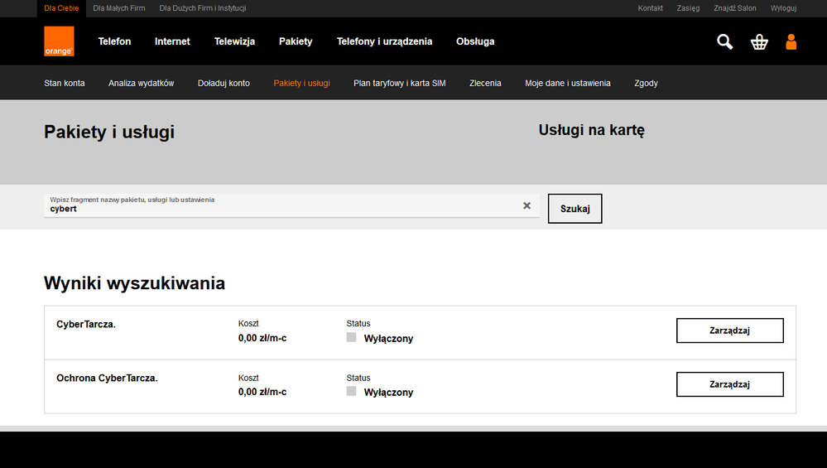Open the Internet main menu

tap(172, 41)
